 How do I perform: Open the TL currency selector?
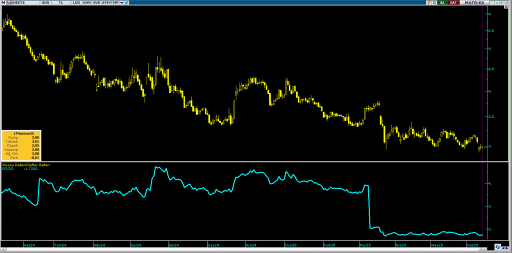(61, 2)
